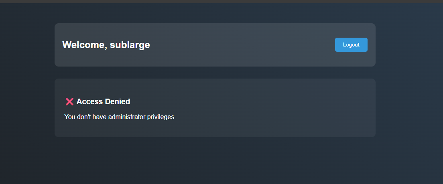Click the Logout button

pos(351,45)
